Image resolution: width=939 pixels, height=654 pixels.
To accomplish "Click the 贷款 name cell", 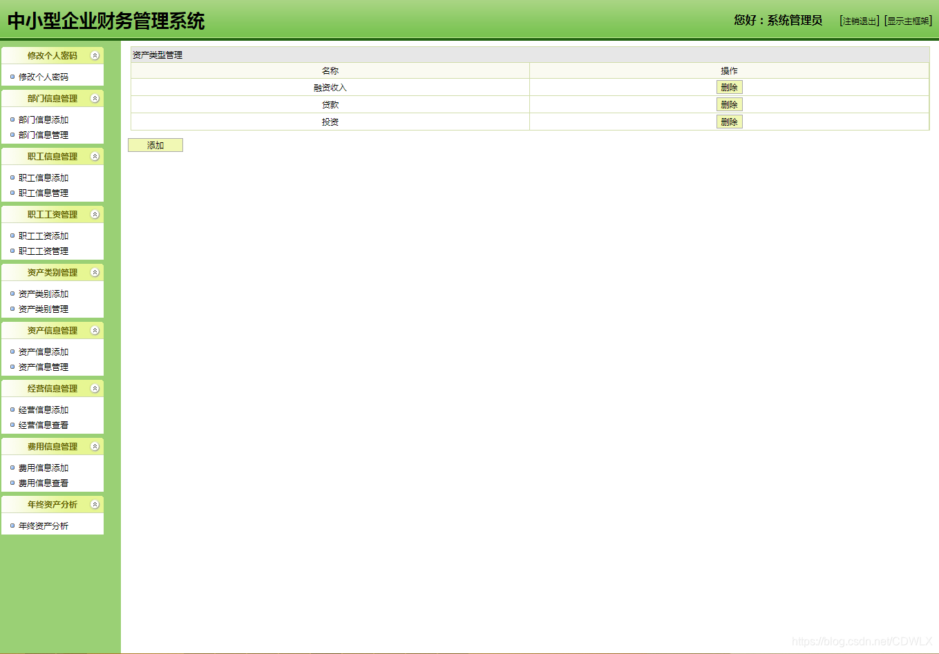I will pyautogui.click(x=330, y=105).
